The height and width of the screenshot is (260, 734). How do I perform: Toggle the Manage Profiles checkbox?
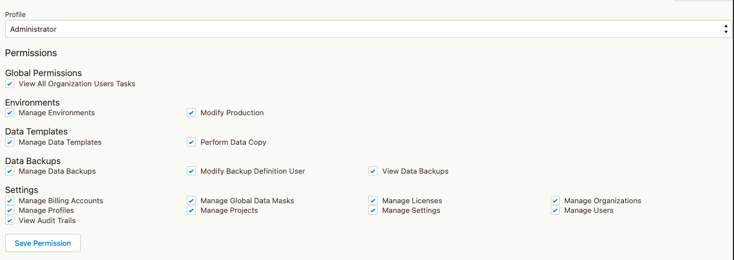(x=10, y=211)
